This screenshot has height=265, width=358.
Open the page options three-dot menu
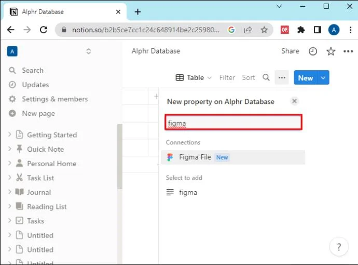click(348, 51)
